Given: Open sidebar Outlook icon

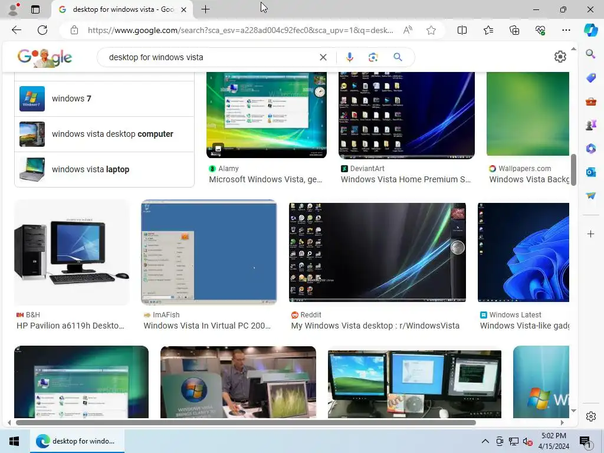Looking at the screenshot, I should (x=590, y=172).
